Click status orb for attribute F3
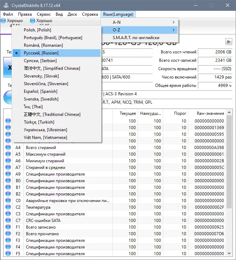 8,240
